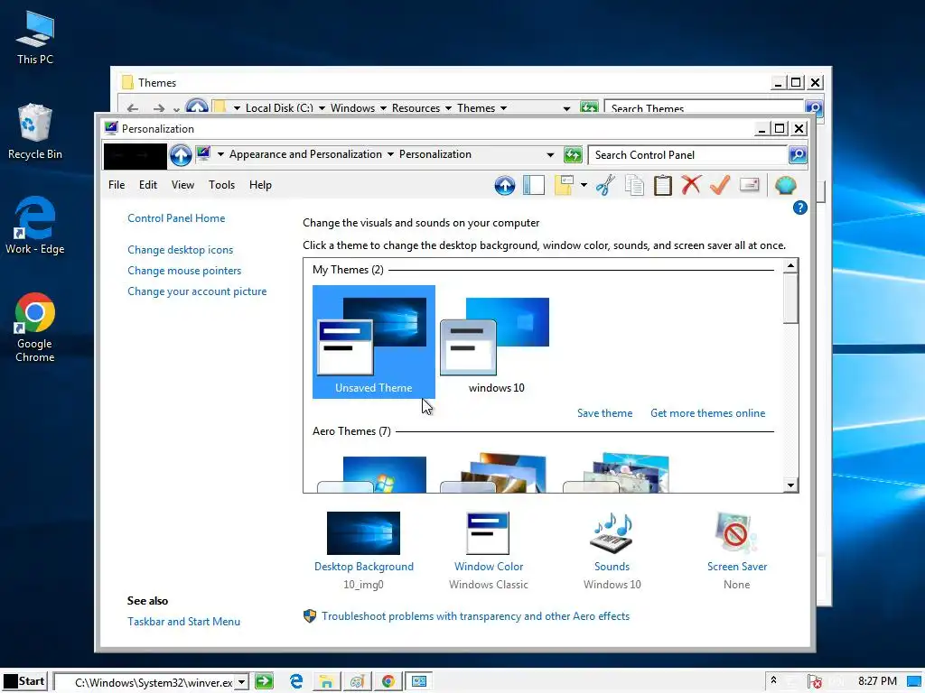Click the paint palette icon on the taskbar
925x693 pixels.
(357, 682)
